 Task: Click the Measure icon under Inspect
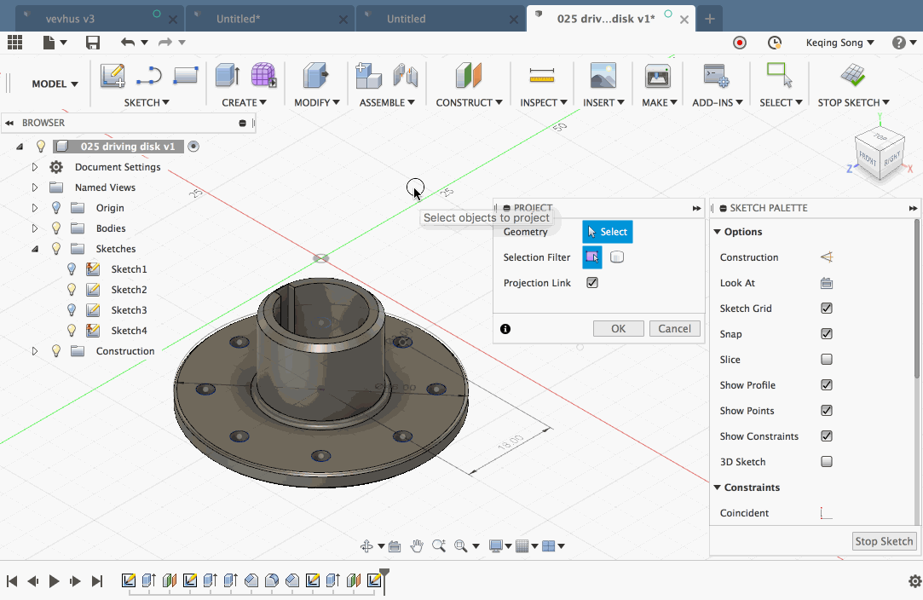[x=541, y=76]
